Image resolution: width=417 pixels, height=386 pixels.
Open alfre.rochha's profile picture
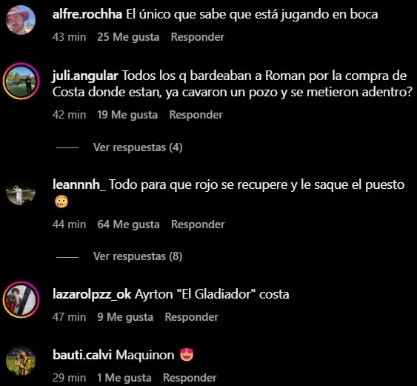click(21, 20)
